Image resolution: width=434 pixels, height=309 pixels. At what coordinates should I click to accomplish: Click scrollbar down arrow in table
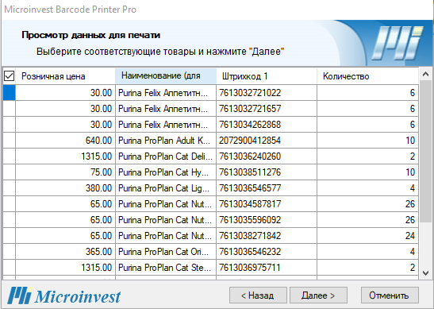(426, 273)
